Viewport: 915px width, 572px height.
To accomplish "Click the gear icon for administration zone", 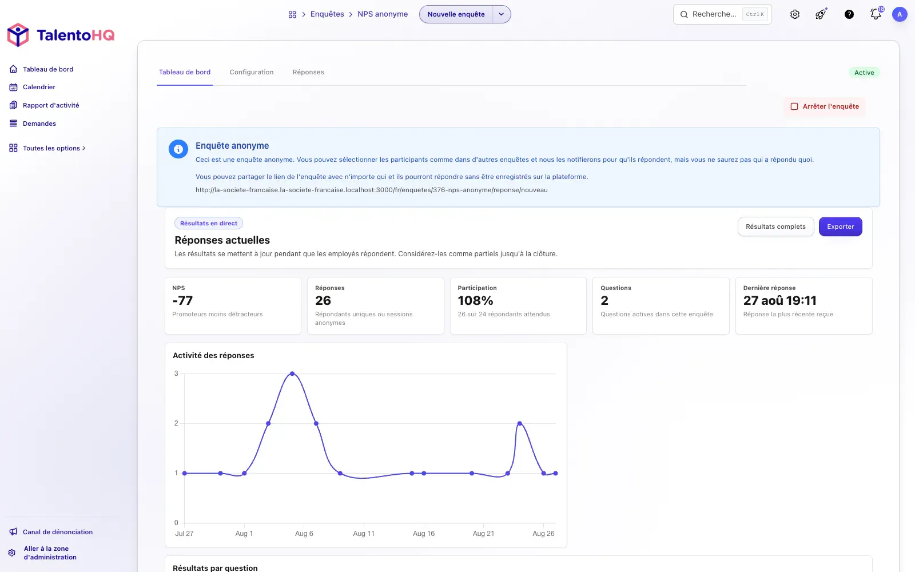I will click(12, 553).
